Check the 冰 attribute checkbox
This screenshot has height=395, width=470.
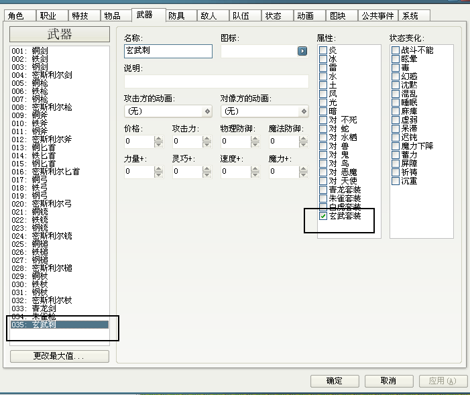tap(322, 59)
